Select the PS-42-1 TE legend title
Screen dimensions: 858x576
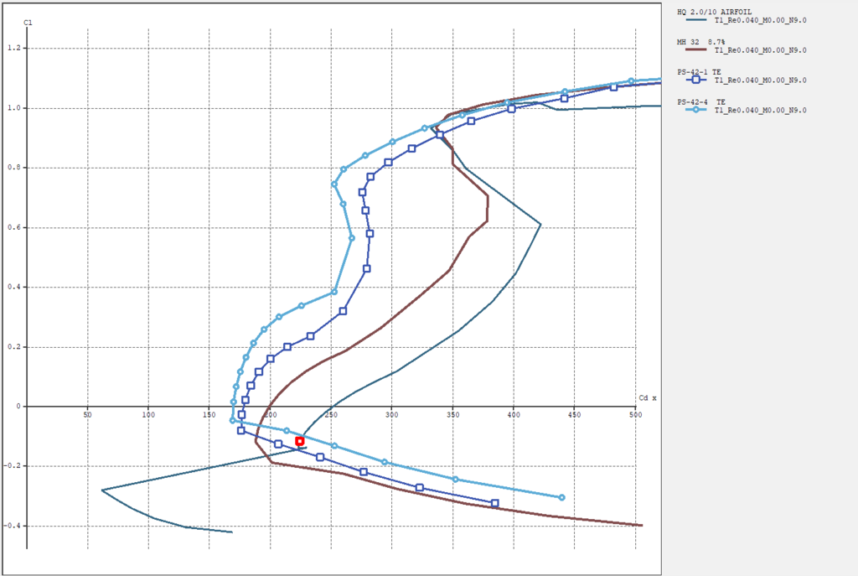pyautogui.click(x=699, y=72)
